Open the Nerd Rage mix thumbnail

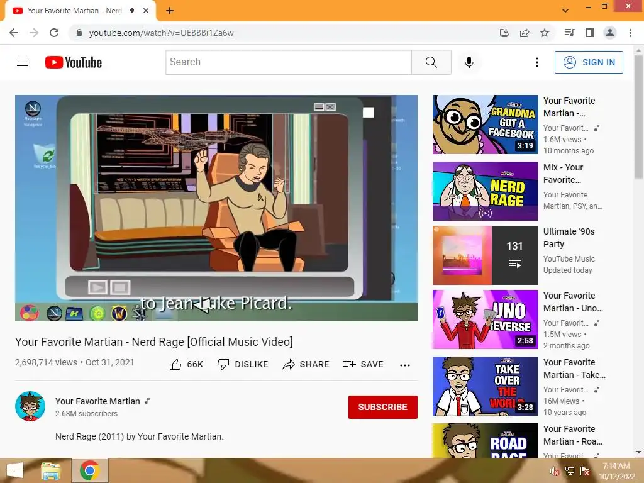coord(486,191)
